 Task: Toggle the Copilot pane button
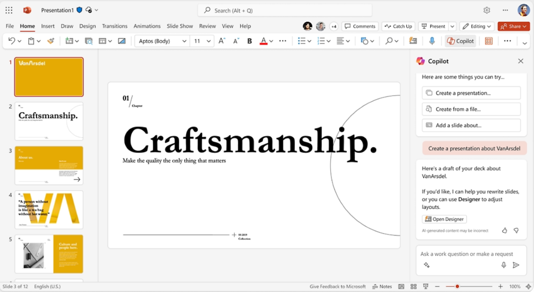tap(461, 41)
